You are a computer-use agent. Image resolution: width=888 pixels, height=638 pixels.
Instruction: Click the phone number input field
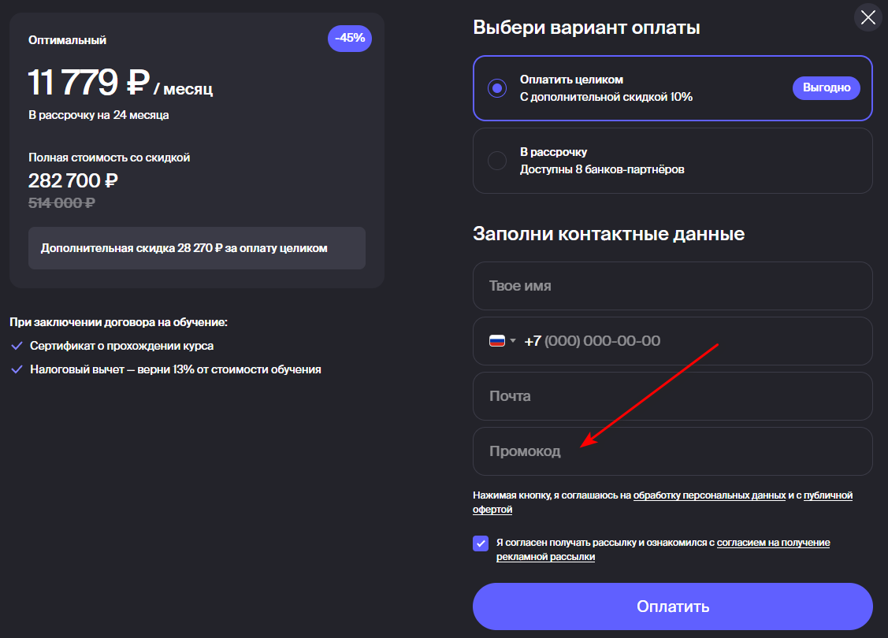click(x=693, y=341)
